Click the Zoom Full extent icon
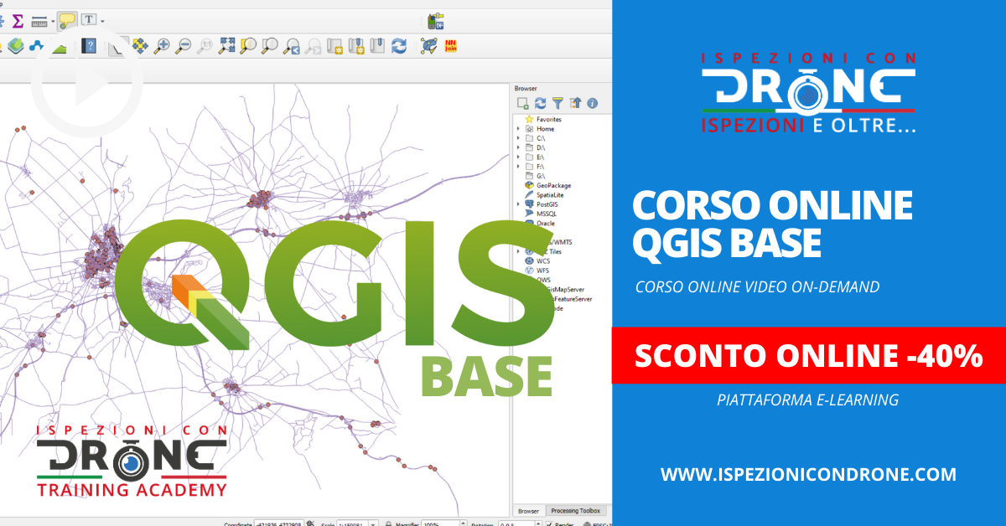 226,45
